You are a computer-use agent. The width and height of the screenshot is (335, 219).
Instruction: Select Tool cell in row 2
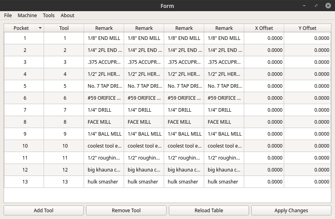pyautogui.click(x=64, y=50)
